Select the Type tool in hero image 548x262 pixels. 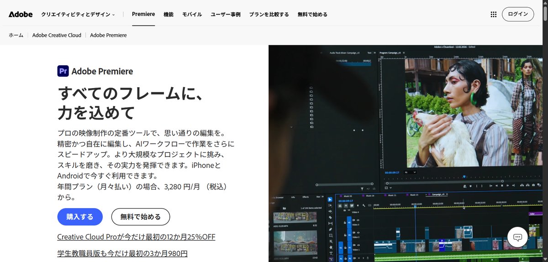(x=331, y=253)
